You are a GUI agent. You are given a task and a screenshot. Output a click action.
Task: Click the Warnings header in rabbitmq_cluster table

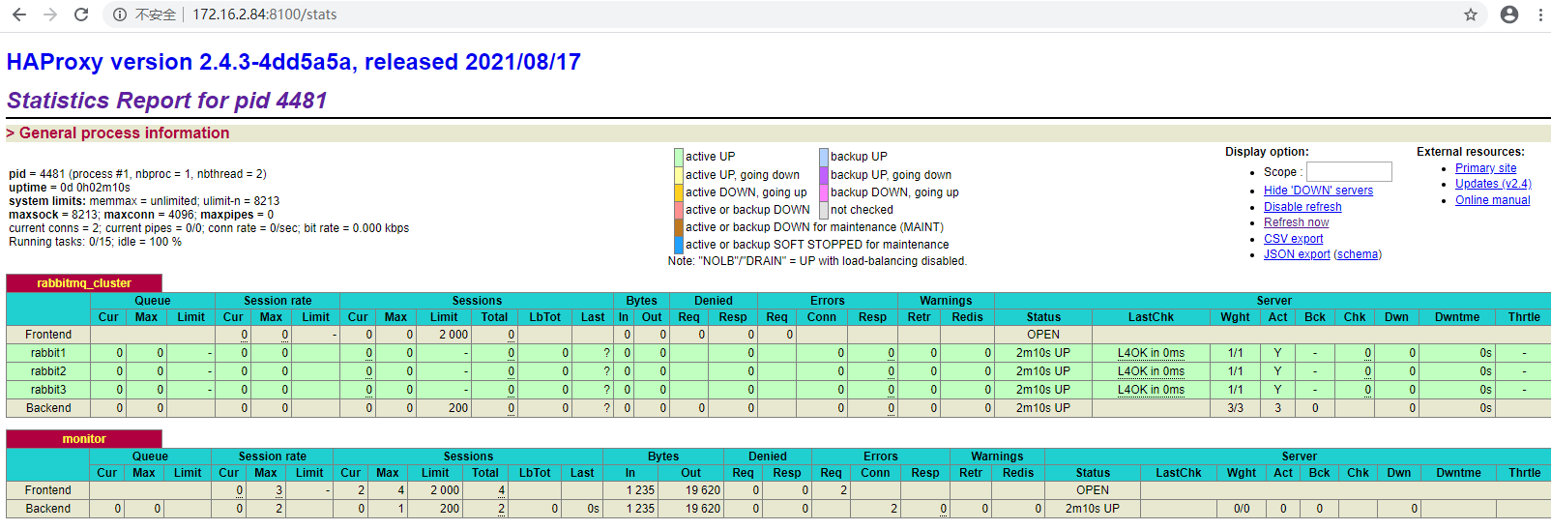(x=946, y=301)
